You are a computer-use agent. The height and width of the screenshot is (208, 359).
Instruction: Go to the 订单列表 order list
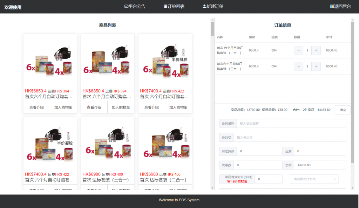(174, 6)
